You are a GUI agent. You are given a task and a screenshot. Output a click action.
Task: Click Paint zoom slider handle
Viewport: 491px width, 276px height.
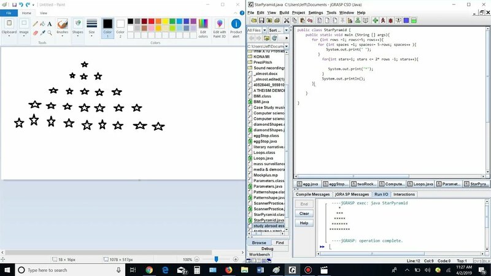pyautogui.click(x=216, y=259)
